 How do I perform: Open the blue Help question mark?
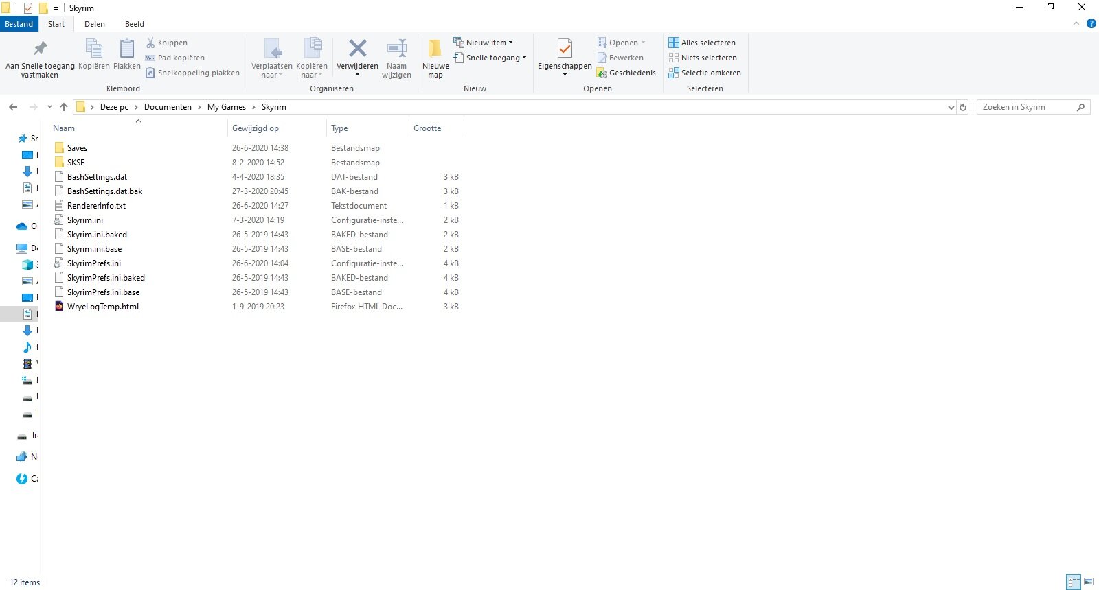[x=1091, y=24]
